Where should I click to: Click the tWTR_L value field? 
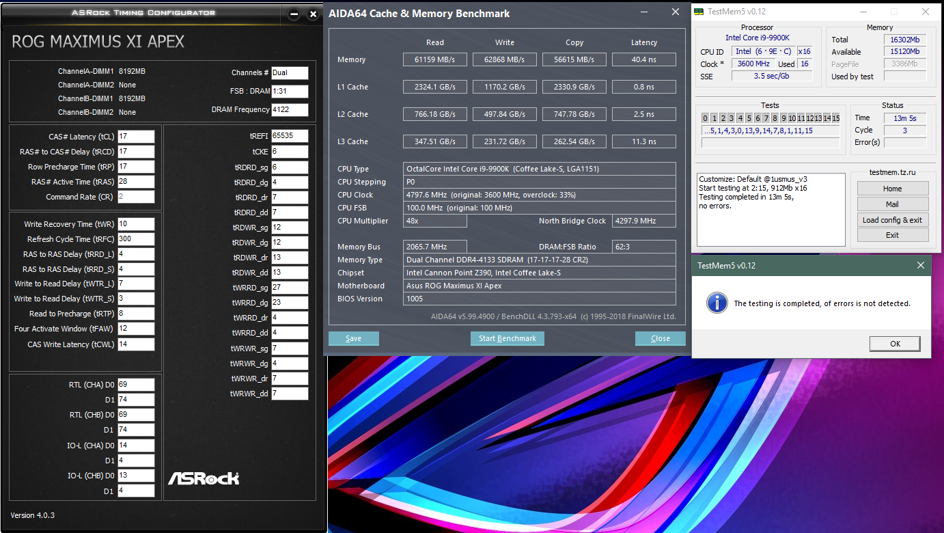pyautogui.click(x=136, y=284)
